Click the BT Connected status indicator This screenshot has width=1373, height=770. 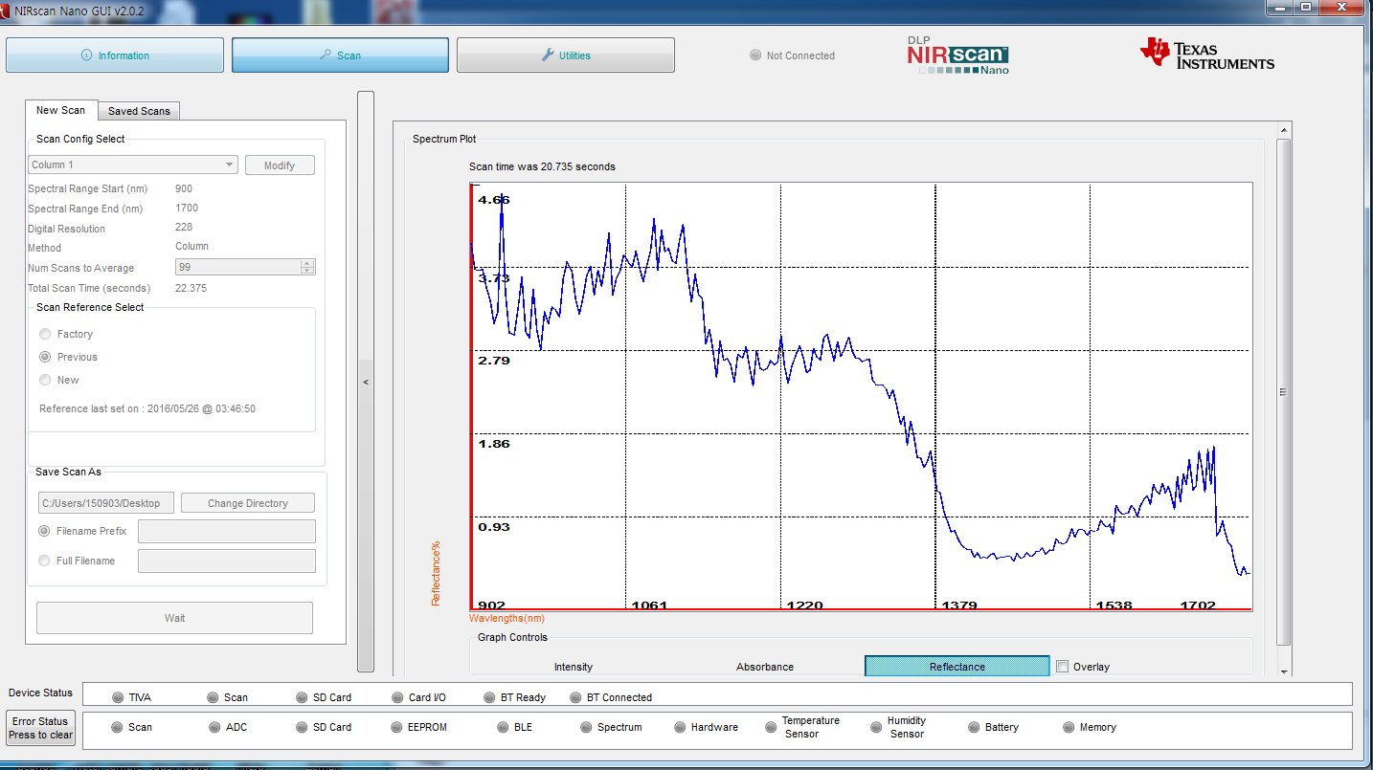click(x=576, y=697)
